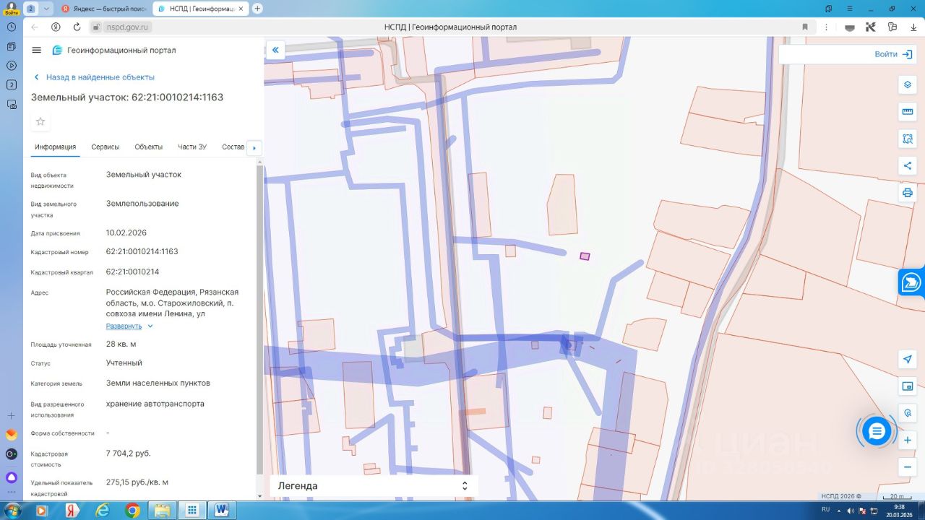The width and height of the screenshot is (925, 520).
Task: Open the chat assistant bubble
Action: [x=877, y=431]
